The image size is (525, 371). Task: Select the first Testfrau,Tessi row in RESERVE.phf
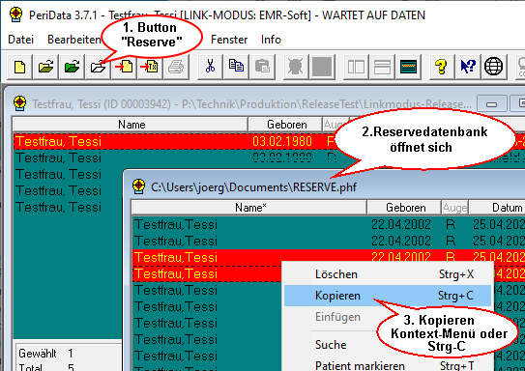coord(328,224)
